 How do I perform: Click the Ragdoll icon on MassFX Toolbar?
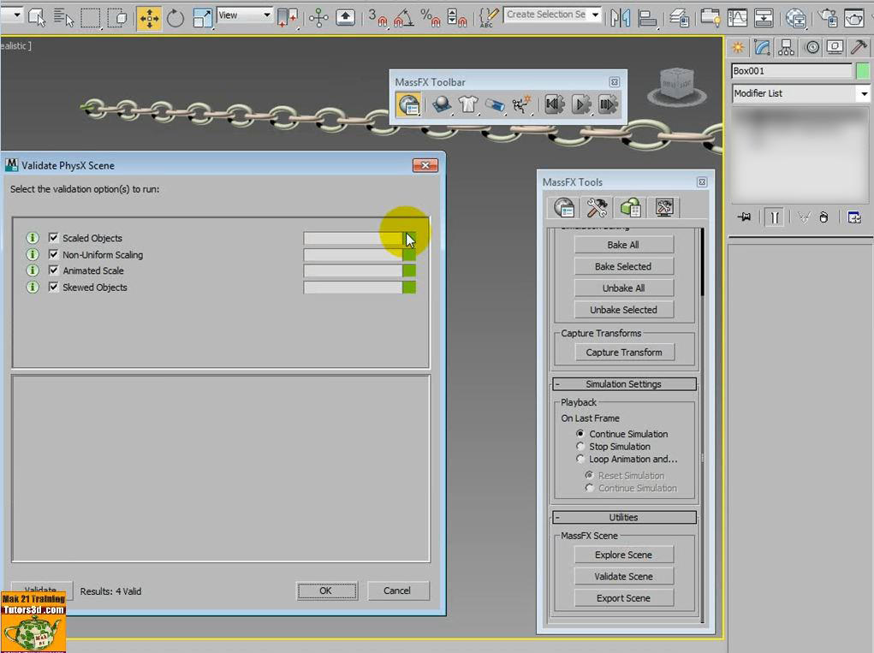(521, 104)
